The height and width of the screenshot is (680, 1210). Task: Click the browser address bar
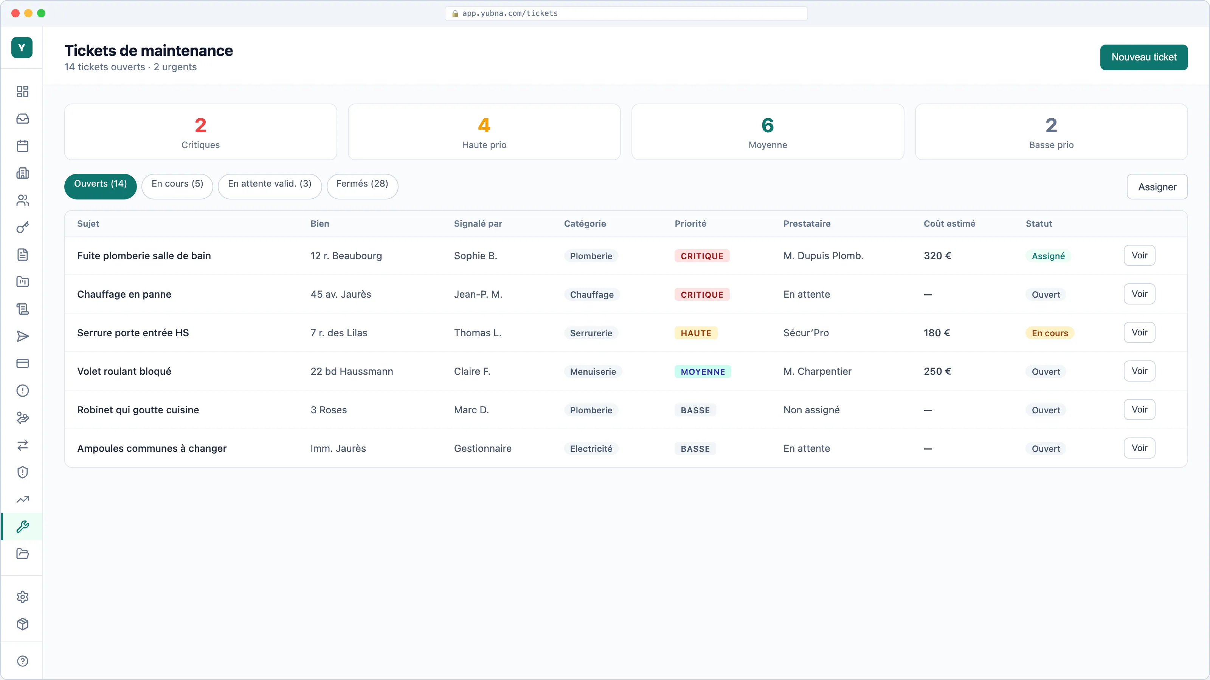pyautogui.click(x=626, y=13)
